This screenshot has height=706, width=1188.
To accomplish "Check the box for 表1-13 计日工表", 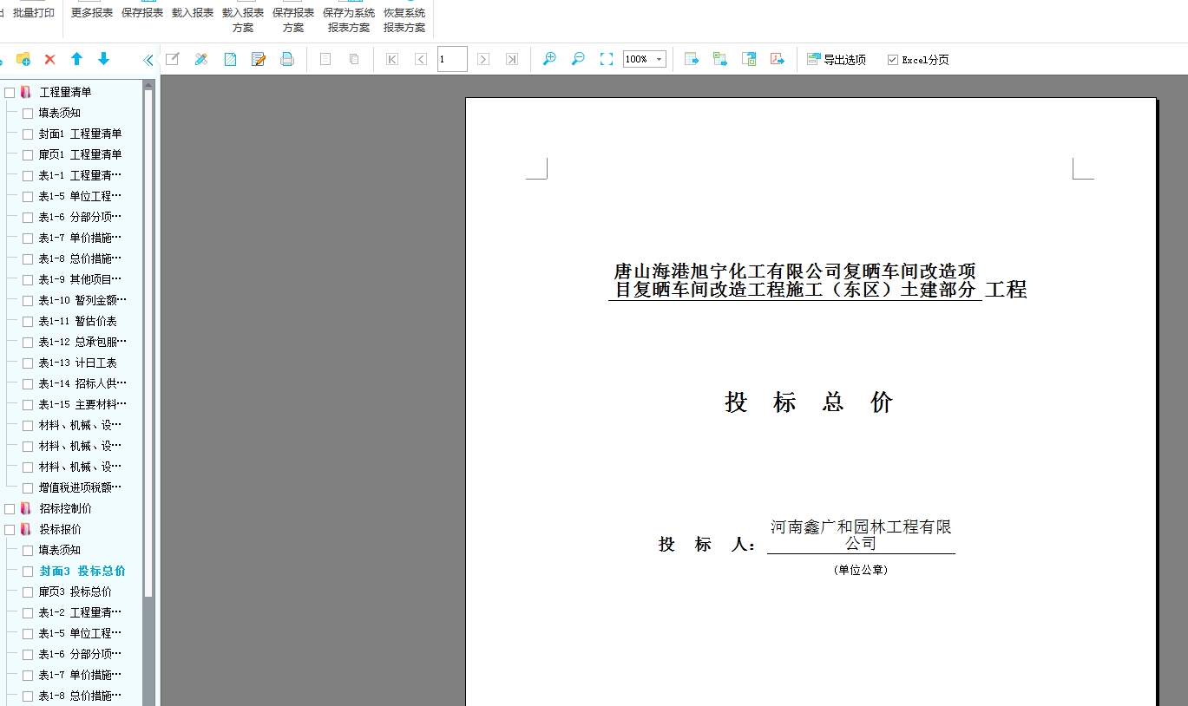I will pyautogui.click(x=28, y=363).
